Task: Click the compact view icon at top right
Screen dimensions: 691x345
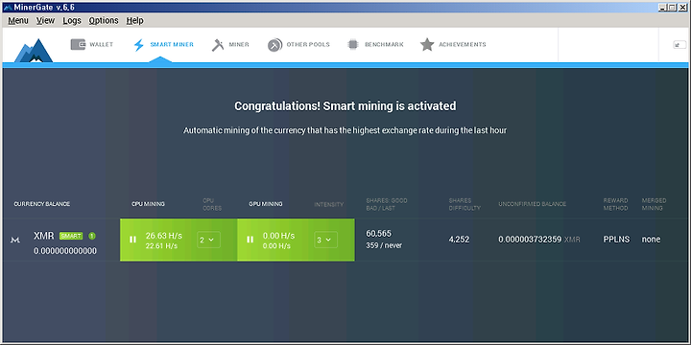Action: click(679, 44)
